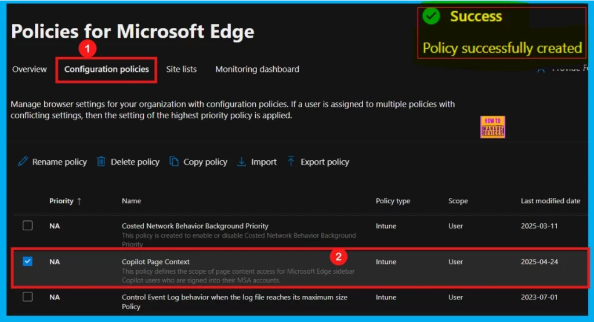Click the Rename policy pencil icon
This screenshot has width=594, height=322.
tap(23, 162)
